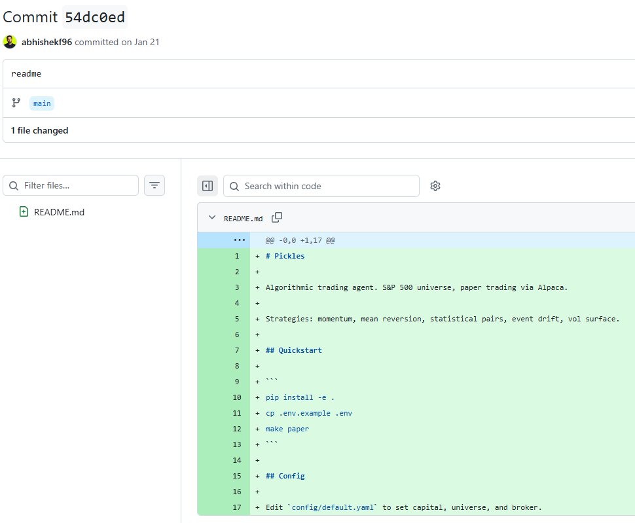Viewport: 635px width, 523px height.
Task: Expand the diff hunk ellipsis
Action: [x=240, y=240]
